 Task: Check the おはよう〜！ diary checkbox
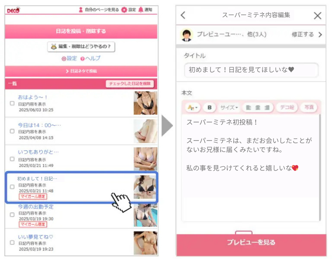pyautogui.click(x=12, y=103)
